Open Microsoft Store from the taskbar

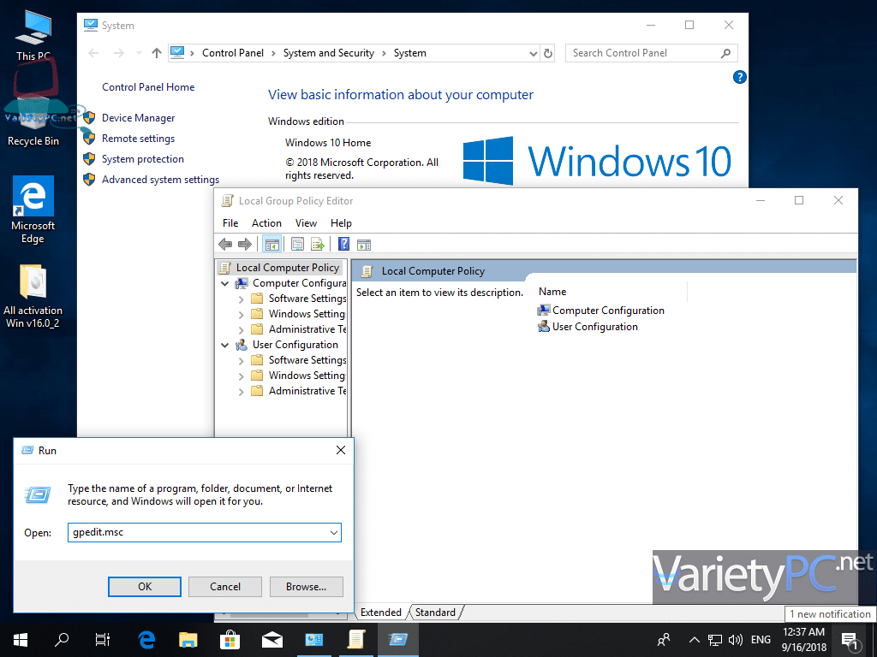(230, 640)
